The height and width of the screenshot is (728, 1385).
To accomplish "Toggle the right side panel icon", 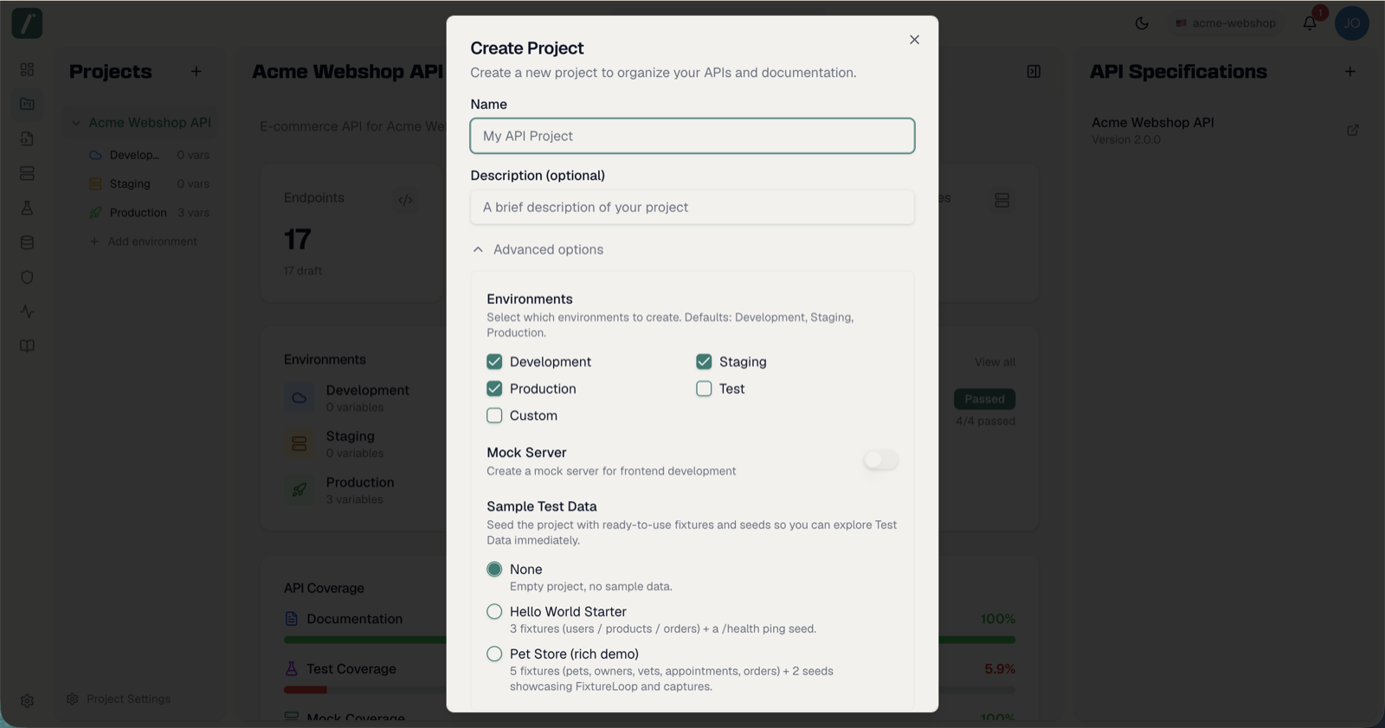I will coord(1034,72).
